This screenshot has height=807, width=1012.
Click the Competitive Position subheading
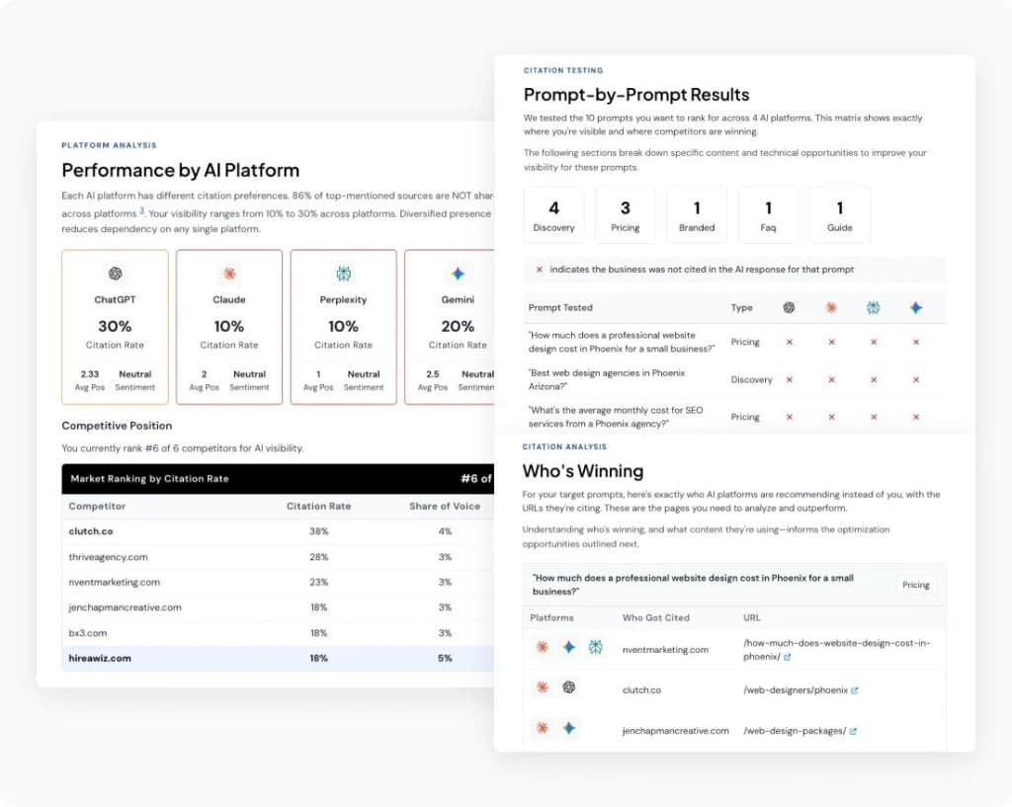pyautogui.click(x=117, y=426)
